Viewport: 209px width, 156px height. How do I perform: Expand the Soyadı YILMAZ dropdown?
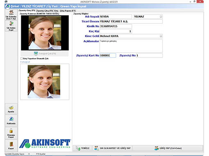point(161,16)
